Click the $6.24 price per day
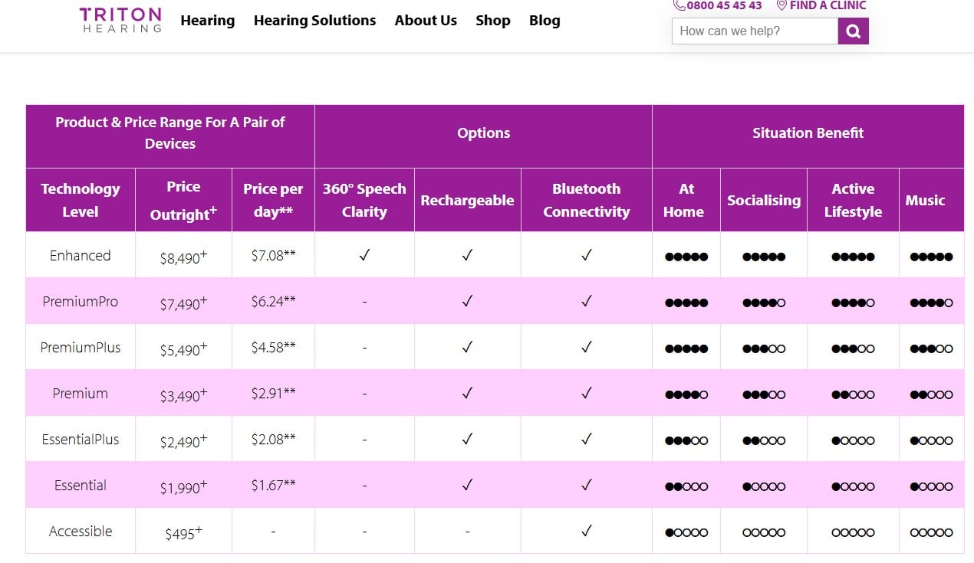 click(273, 301)
